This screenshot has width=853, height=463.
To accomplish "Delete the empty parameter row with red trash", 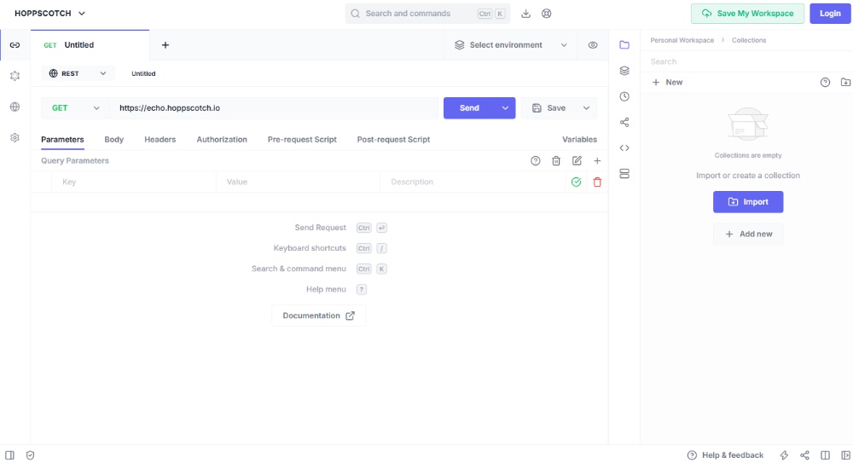I will (597, 182).
